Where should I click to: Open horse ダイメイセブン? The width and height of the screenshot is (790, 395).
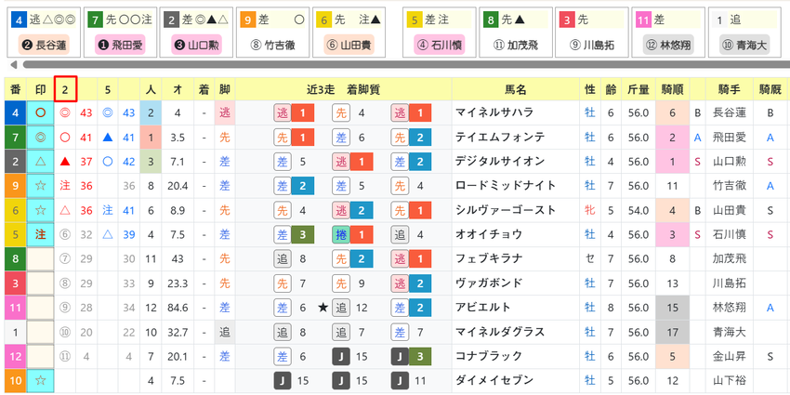[494, 379]
